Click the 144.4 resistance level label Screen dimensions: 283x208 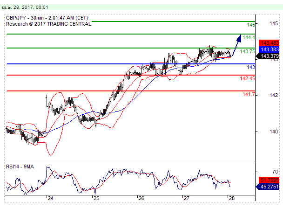coord(249,38)
